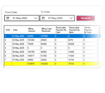Click the From Date calendar icon
105x93 pixels.
coord(8,18)
